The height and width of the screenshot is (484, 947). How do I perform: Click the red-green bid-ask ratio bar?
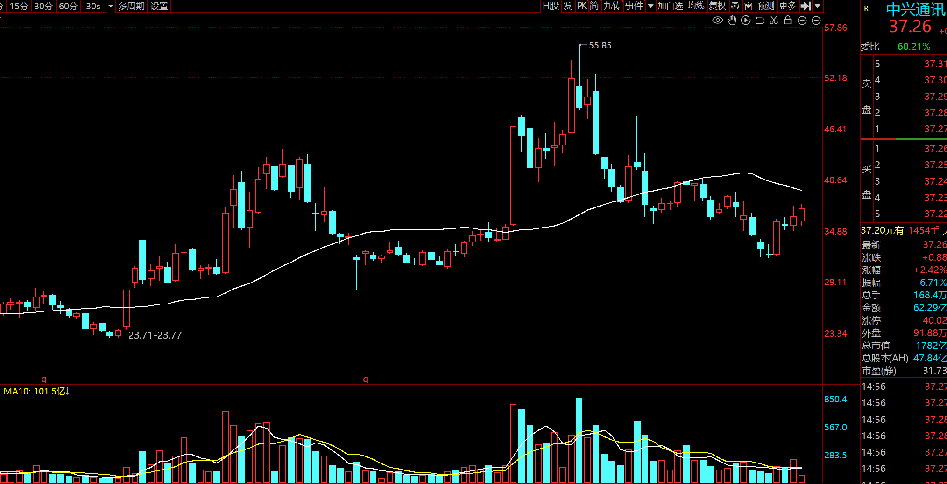pos(903,139)
